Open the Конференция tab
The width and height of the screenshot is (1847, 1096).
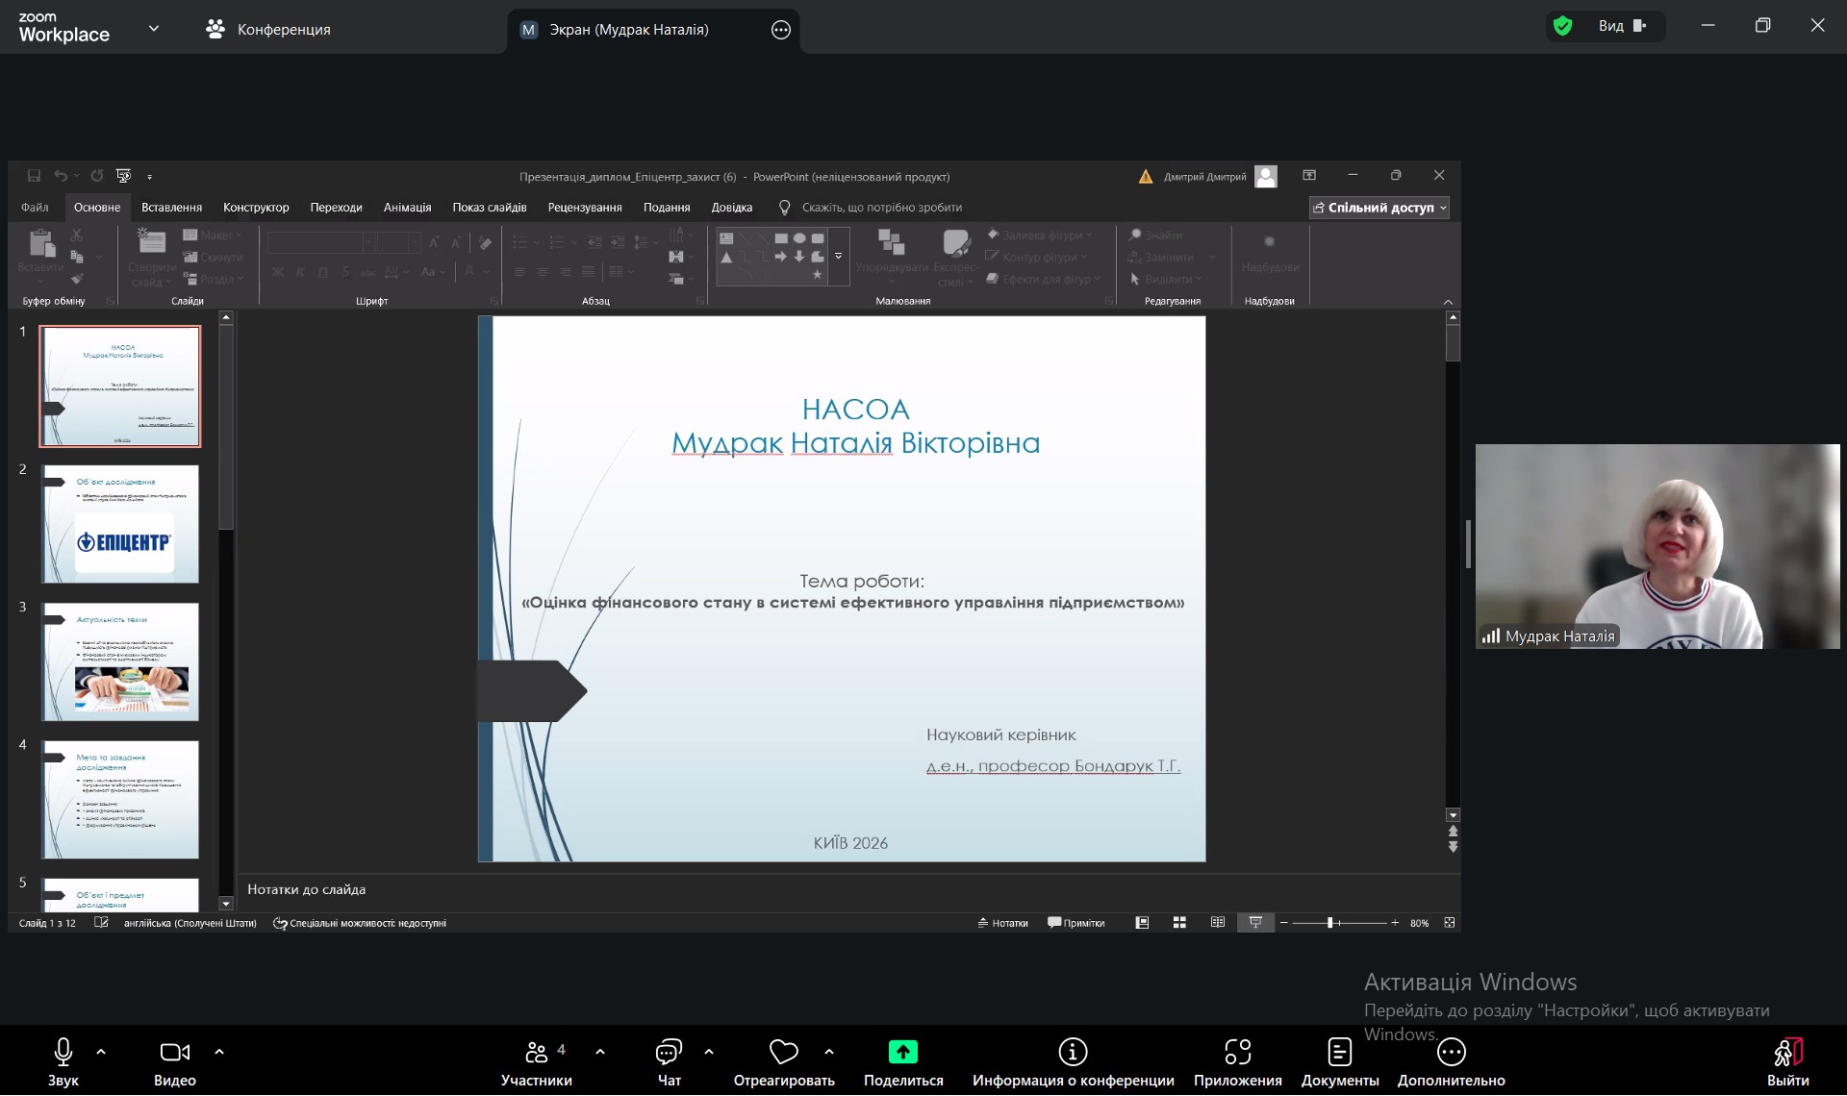267,30
